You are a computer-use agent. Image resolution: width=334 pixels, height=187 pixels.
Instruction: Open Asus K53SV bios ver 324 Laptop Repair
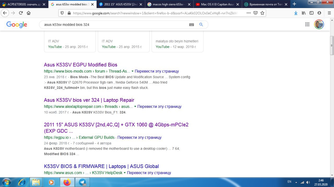click(x=89, y=100)
